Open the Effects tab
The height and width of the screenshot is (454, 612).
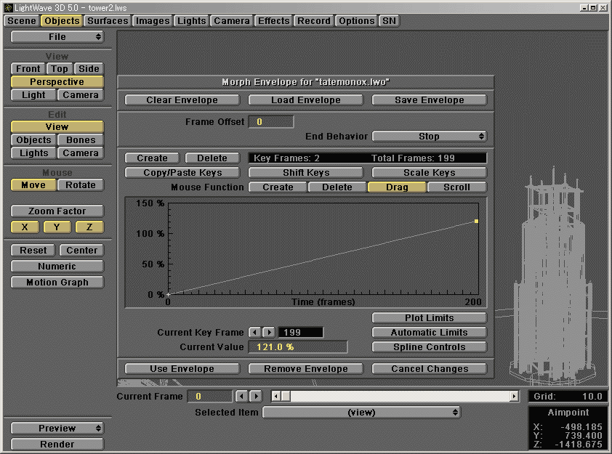tap(274, 21)
